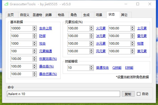Click the command text field
Image resolution: width=158 pixels, height=105 pixels.
pos(63,94)
